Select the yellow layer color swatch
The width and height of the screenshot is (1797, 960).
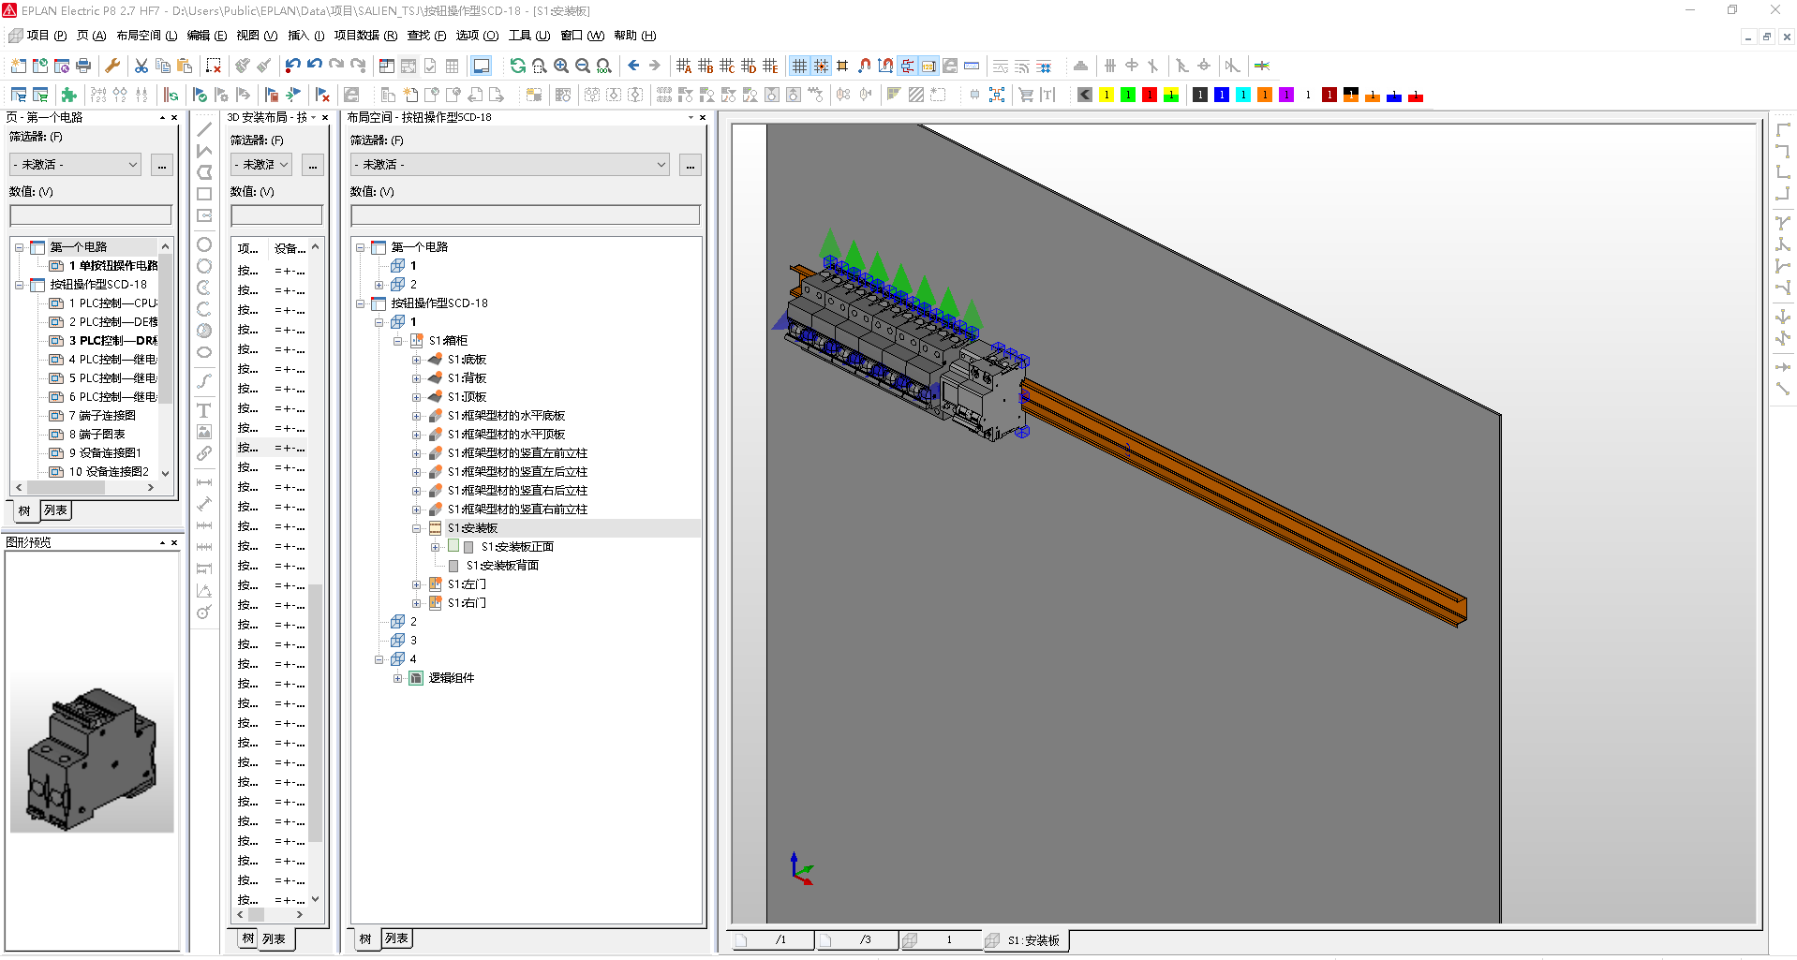pos(1106,95)
